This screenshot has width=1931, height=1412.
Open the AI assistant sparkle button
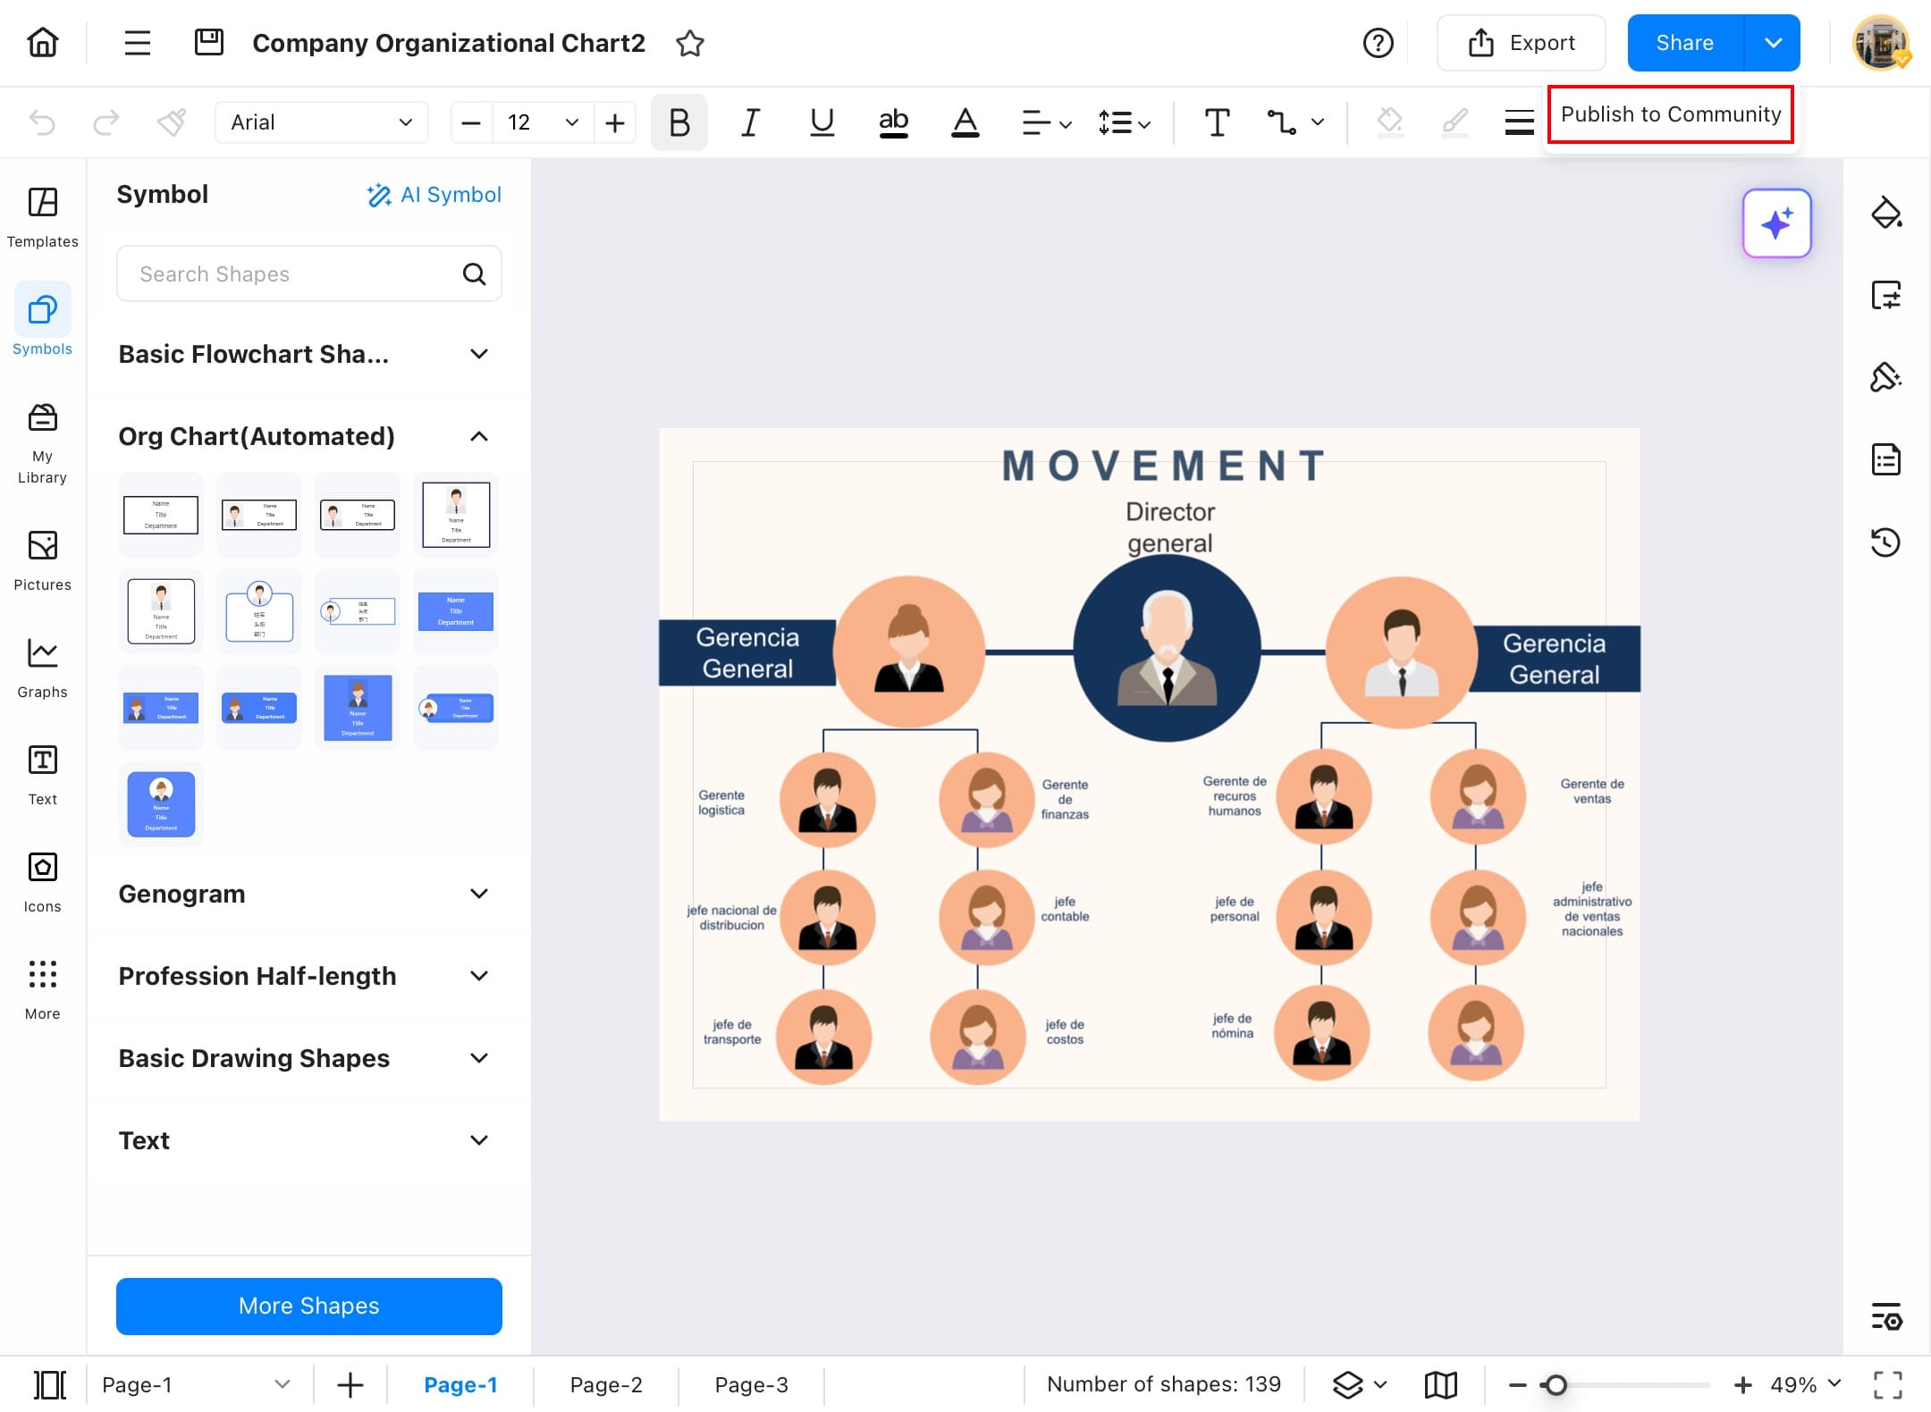(x=1776, y=223)
